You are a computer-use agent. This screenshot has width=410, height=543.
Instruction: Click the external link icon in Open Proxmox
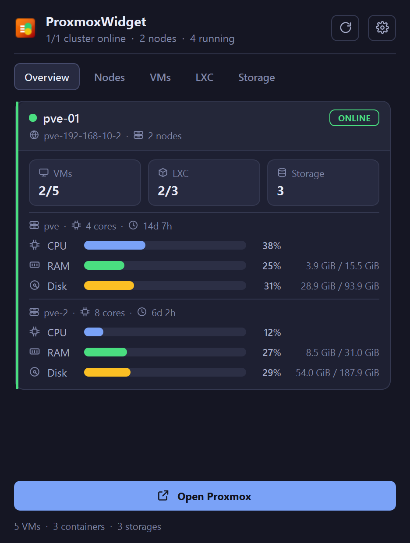(x=163, y=496)
